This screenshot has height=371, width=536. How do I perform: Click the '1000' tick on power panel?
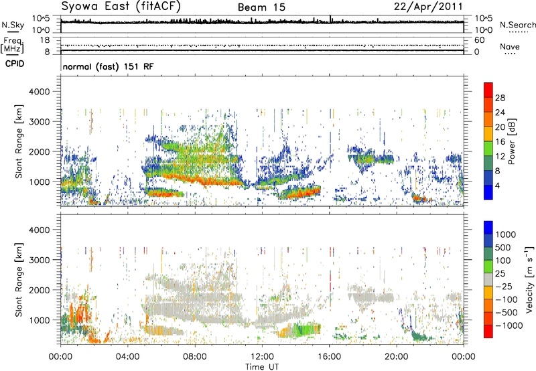40,181
